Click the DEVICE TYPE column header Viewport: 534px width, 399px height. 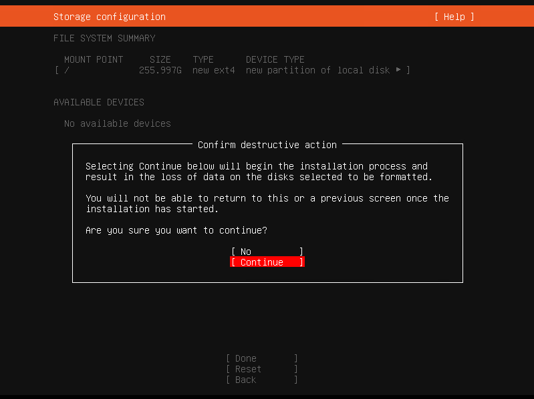(x=275, y=59)
